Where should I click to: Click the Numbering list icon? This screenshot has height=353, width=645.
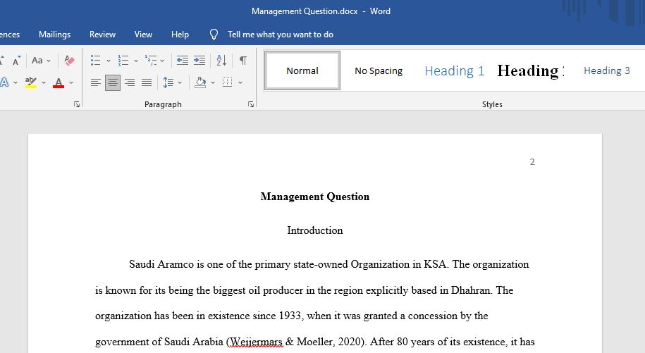(123, 61)
